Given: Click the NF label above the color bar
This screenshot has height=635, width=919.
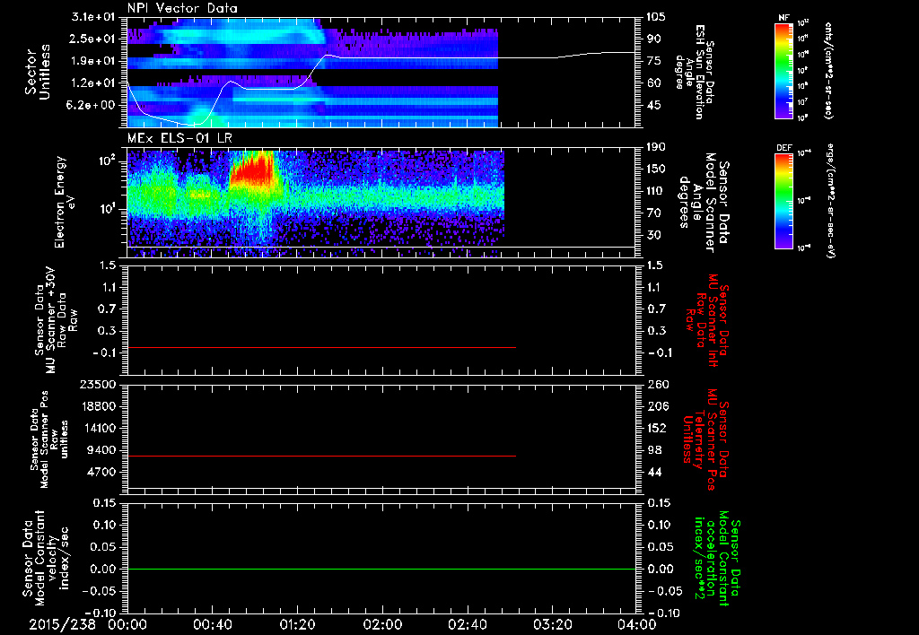Looking at the screenshot, I should point(783,18).
